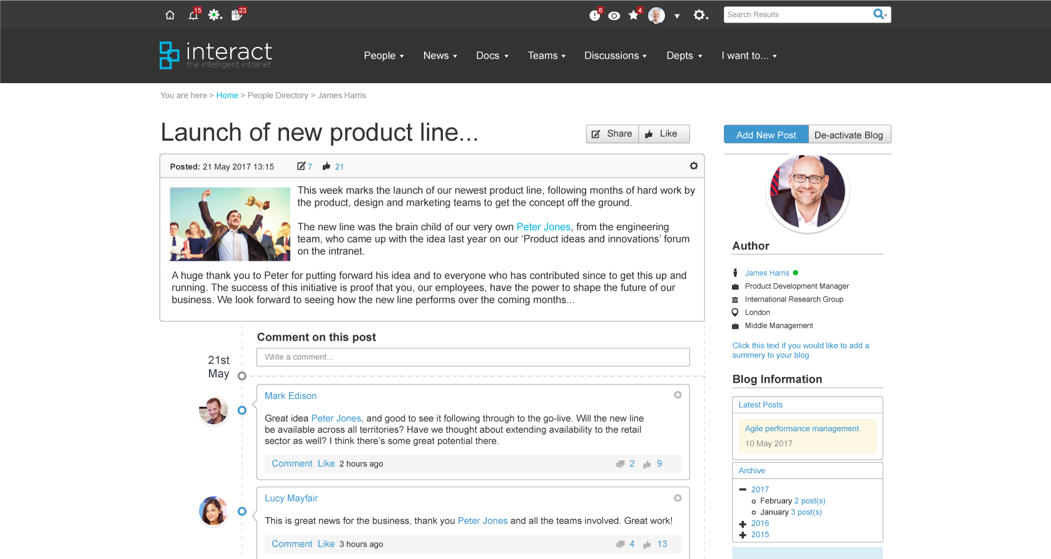Click timeline dot beside Mark Edison comment
Screen dimensions: 1051x559
pos(242,410)
